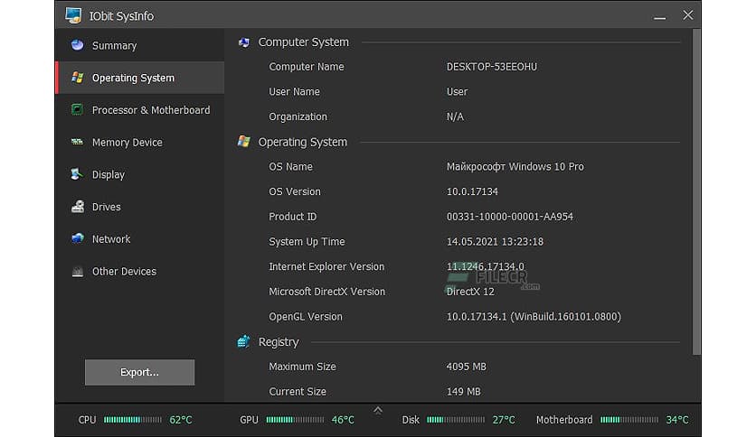Image resolution: width=756 pixels, height=437 pixels.
Task: Expand the bottom status panel arrow
Action: tap(378, 410)
